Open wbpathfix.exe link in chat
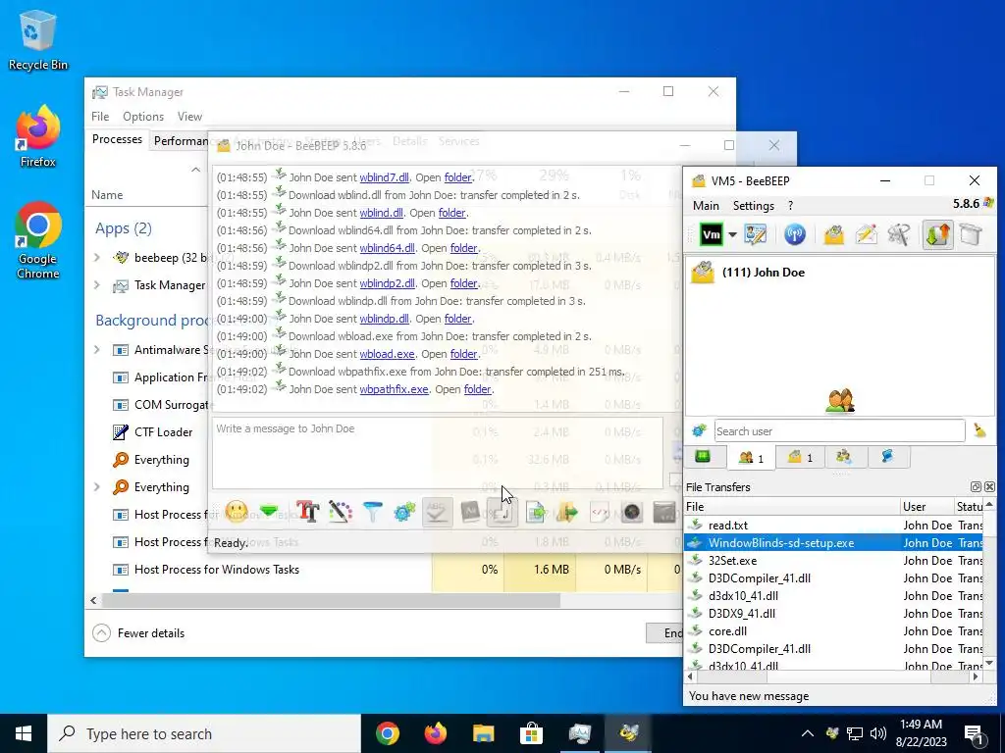The image size is (1005, 753). 395,389
